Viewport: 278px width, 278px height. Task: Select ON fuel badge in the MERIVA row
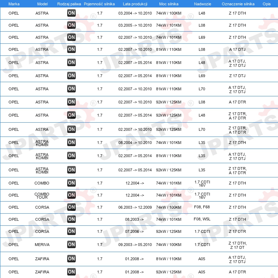[71, 244]
